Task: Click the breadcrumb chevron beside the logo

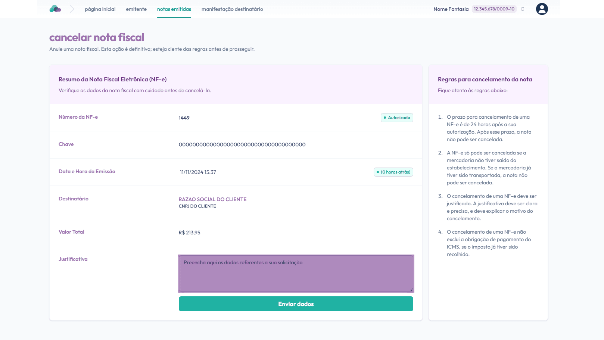Action: tap(72, 9)
